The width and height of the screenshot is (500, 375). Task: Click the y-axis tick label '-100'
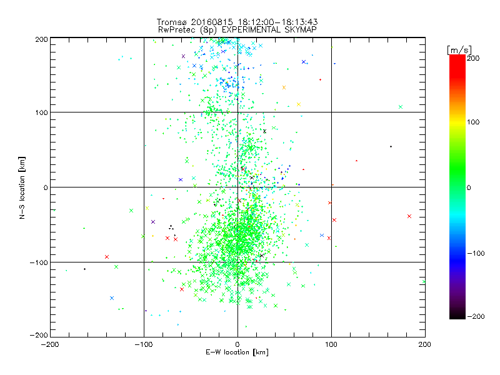(x=39, y=262)
